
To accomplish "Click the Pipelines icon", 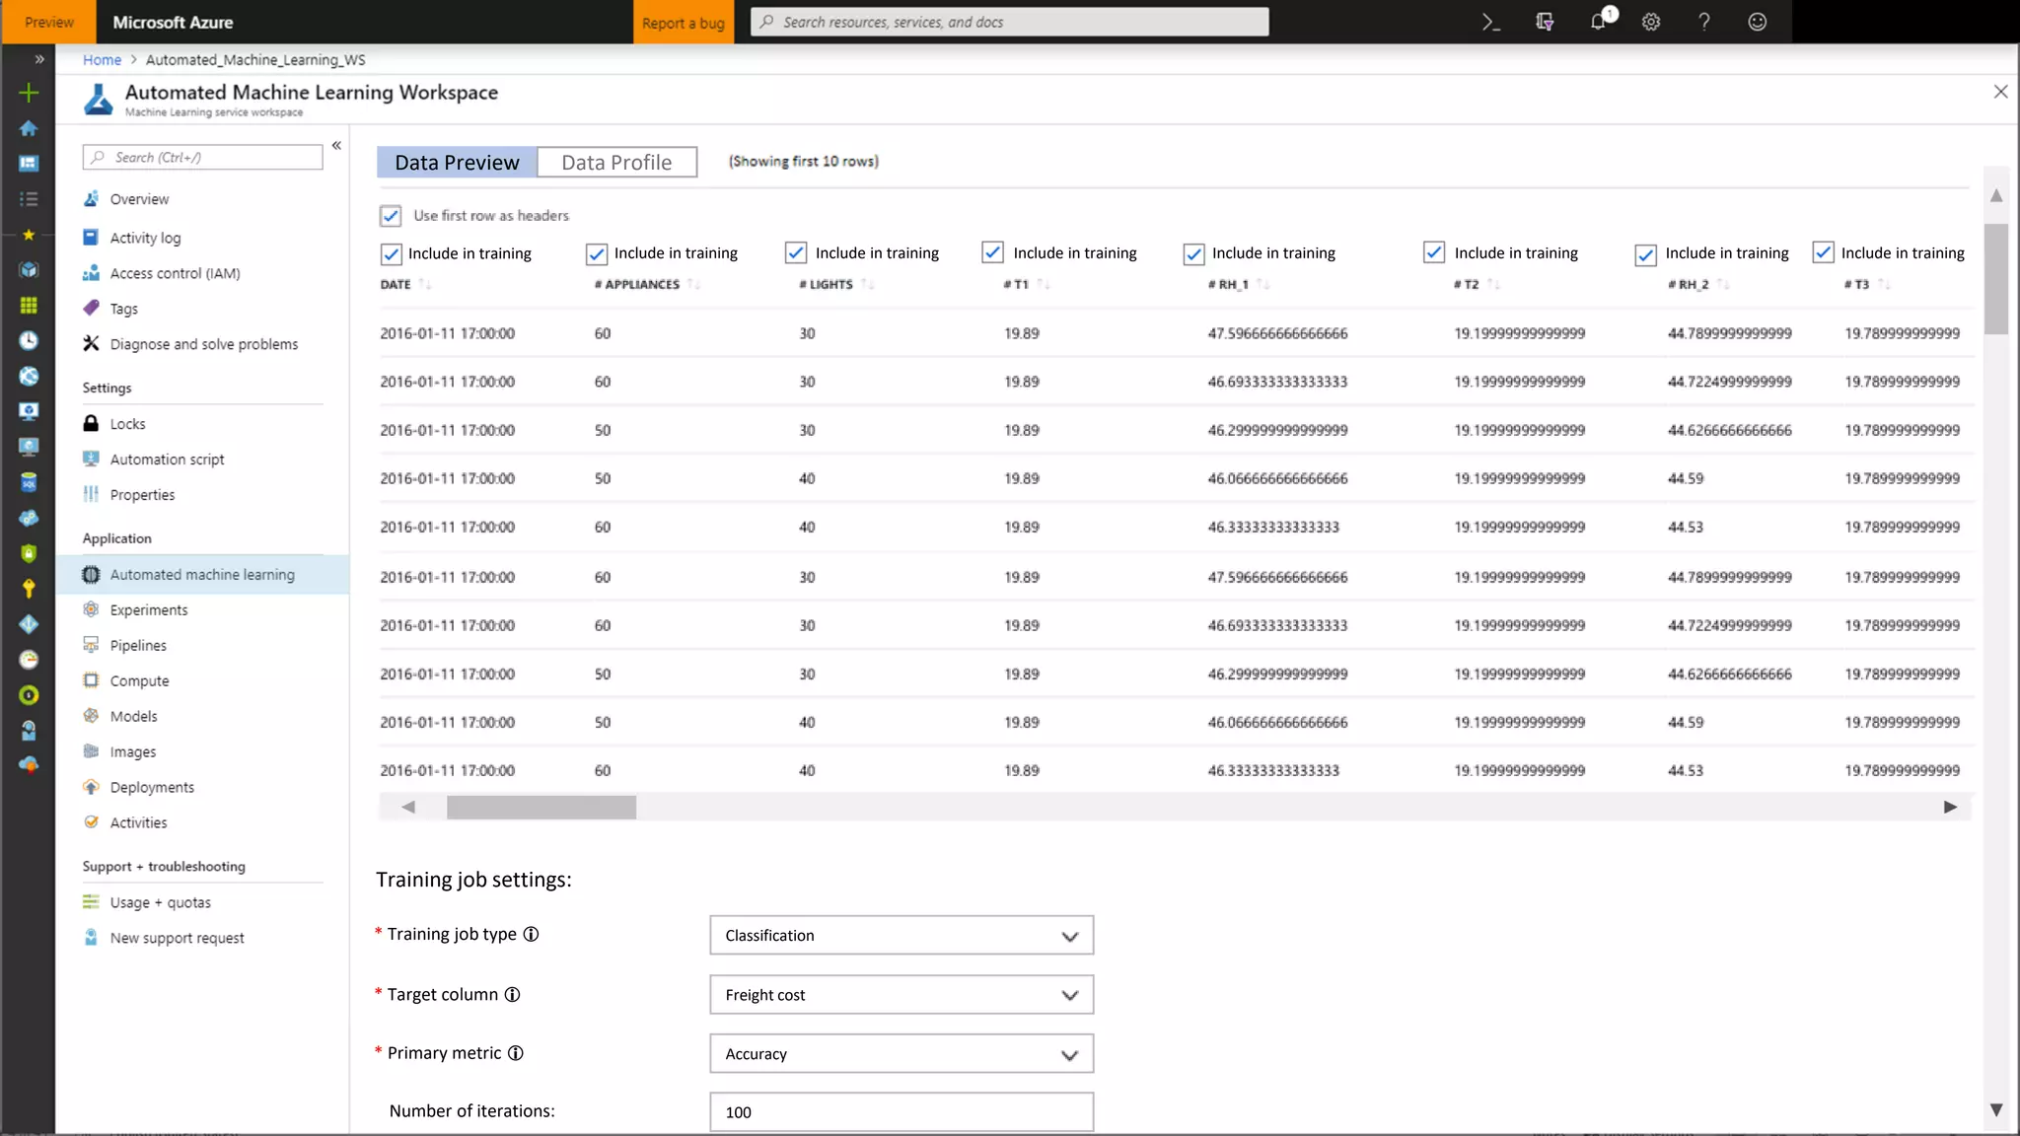I will click(x=91, y=645).
